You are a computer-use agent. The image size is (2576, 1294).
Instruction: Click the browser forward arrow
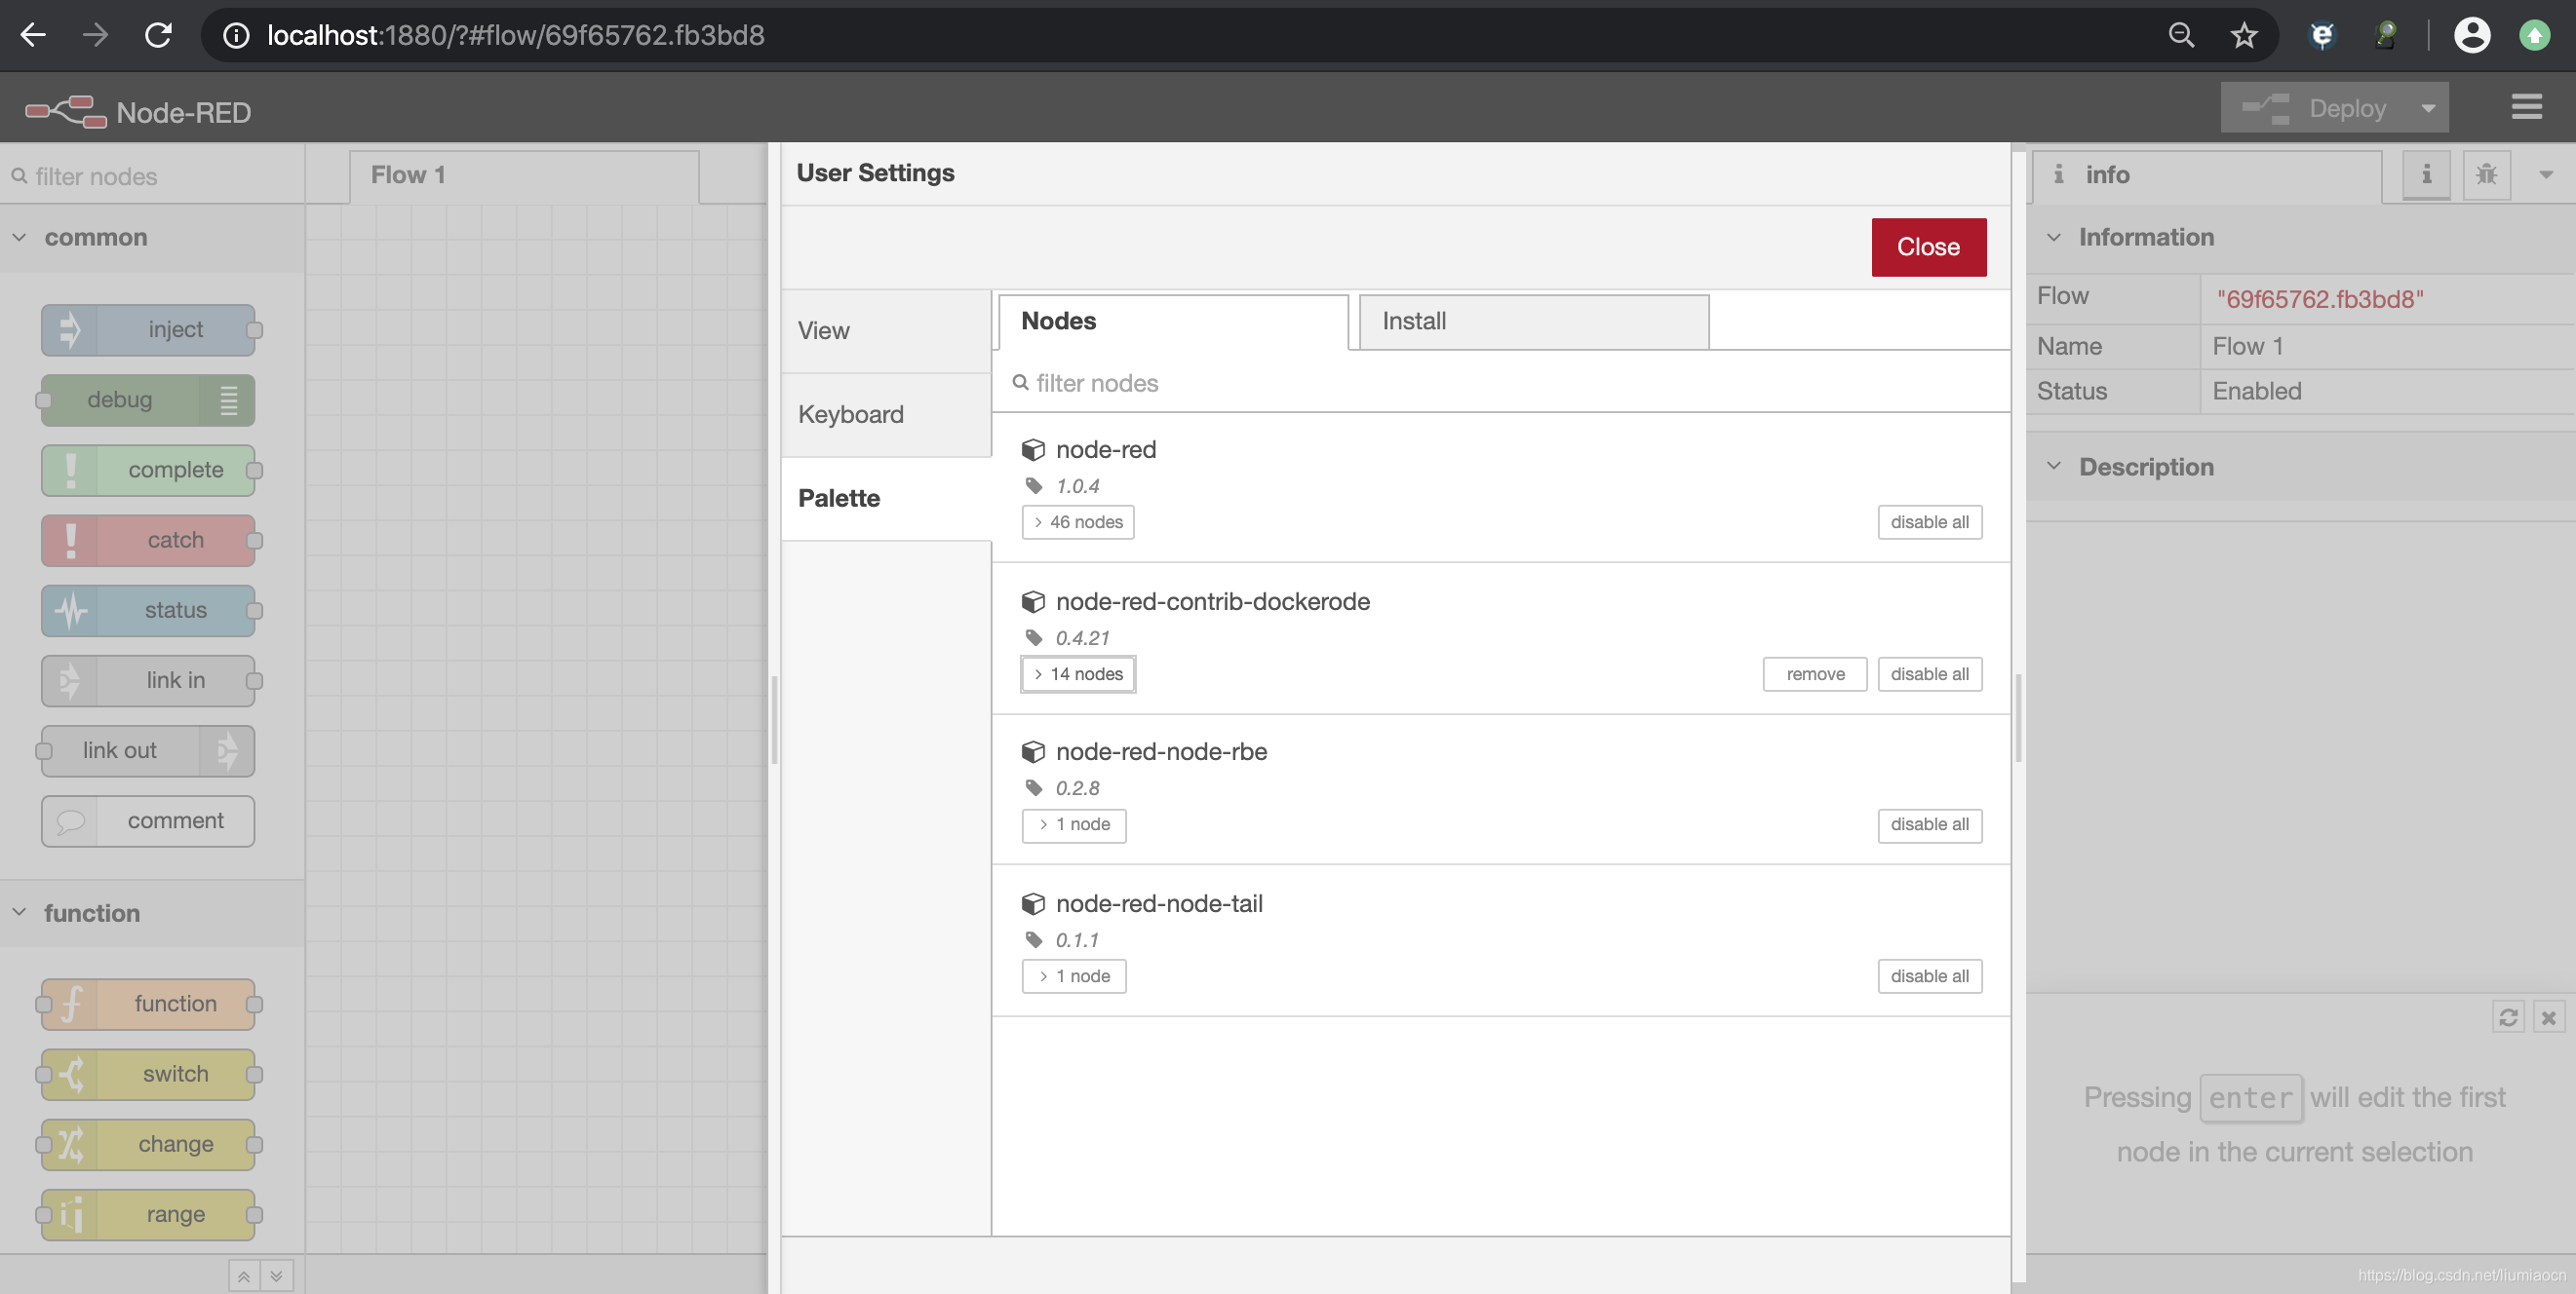coord(95,35)
